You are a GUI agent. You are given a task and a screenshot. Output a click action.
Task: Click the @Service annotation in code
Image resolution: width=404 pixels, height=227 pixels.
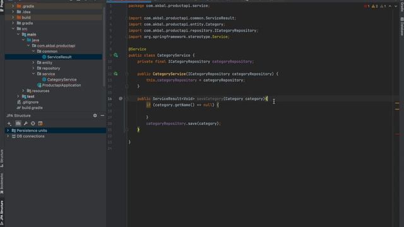(138, 49)
